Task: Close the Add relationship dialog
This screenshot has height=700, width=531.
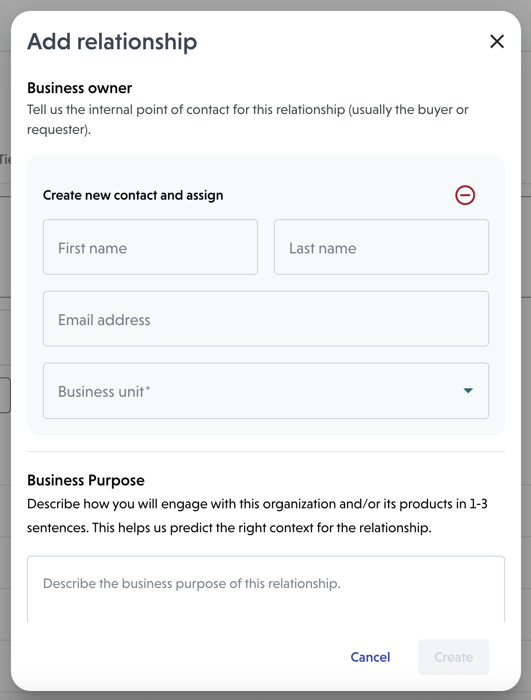Action: 497,41
